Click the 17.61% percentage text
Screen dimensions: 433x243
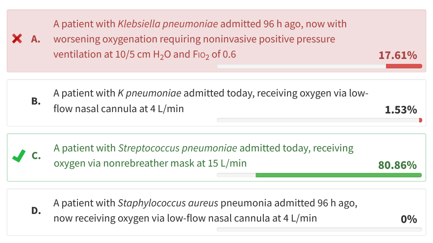[x=398, y=55]
